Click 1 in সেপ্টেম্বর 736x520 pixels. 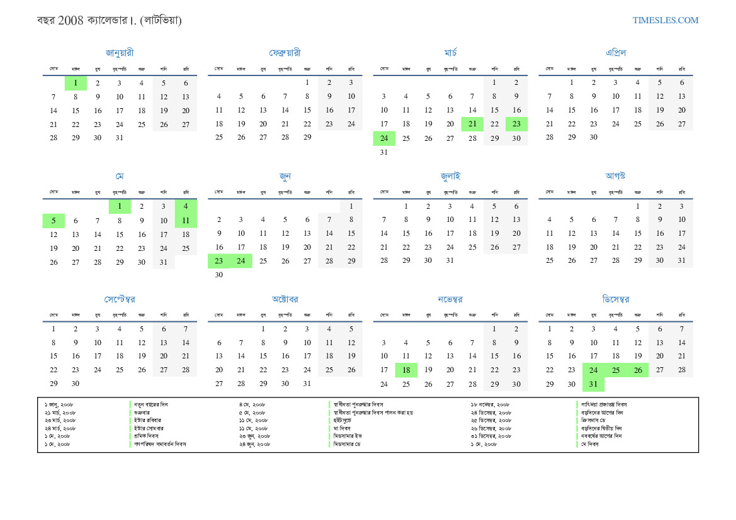point(54,329)
